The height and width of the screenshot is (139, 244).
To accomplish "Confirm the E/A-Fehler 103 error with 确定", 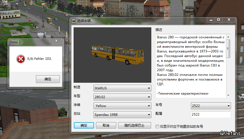I will (x=48, y=79).
